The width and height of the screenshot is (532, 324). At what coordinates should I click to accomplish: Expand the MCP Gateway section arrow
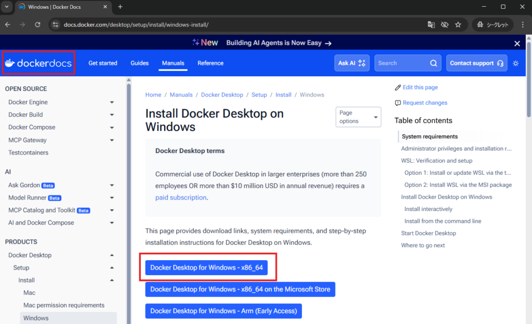pos(112,140)
